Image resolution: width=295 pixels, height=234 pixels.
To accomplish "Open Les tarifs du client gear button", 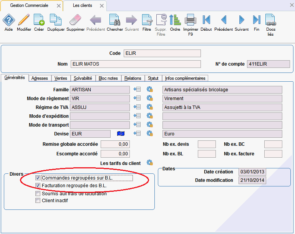I will pyautogui.click(x=150, y=163).
